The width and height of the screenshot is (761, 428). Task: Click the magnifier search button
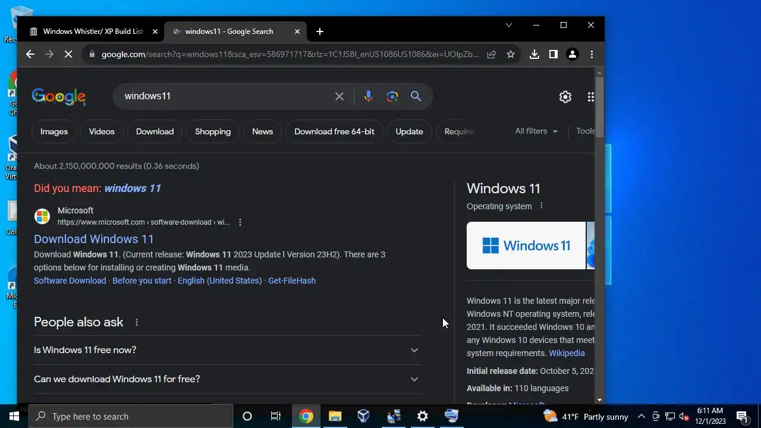click(416, 96)
